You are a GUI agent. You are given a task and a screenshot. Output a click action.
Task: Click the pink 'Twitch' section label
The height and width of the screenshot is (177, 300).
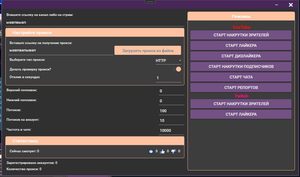click(241, 96)
